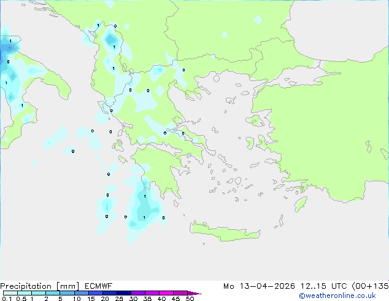Click the 'Precipitation [mm]' title text

(40, 286)
